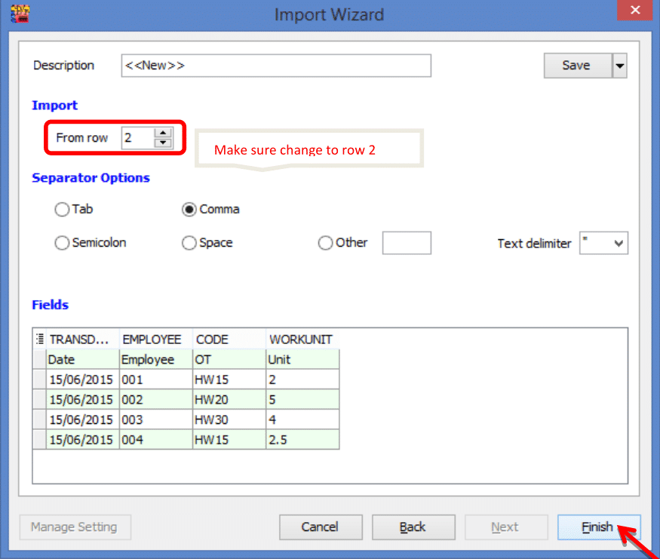Screen dimensions: 660x559
Task: Select the Other separator option
Action: click(x=326, y=243)
